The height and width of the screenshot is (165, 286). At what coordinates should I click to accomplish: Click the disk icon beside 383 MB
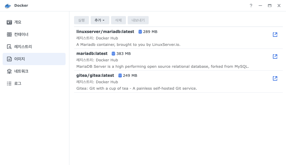pos(113,54)
